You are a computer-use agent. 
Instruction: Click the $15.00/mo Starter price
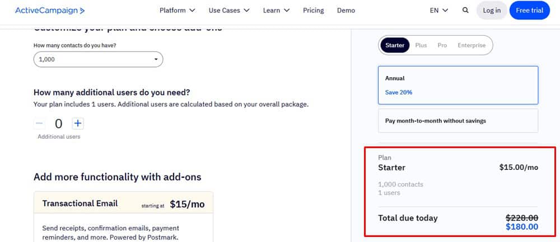[519, 168]
